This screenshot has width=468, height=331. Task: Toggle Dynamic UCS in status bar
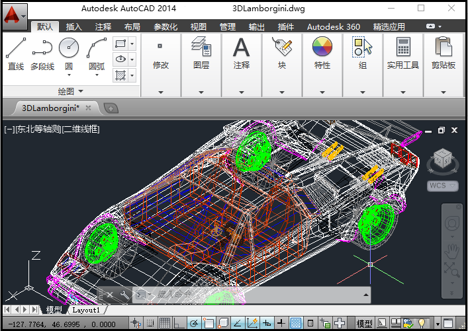point(252,323)
